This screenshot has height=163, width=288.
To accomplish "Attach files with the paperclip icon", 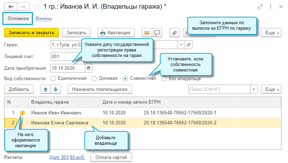I will [x=174, y=33].
